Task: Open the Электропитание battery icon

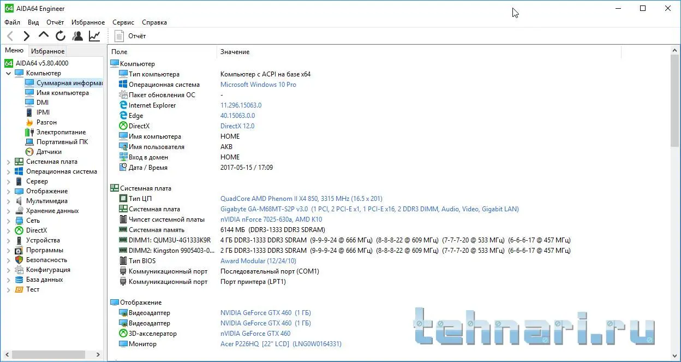Action: (x=29, y=132)
